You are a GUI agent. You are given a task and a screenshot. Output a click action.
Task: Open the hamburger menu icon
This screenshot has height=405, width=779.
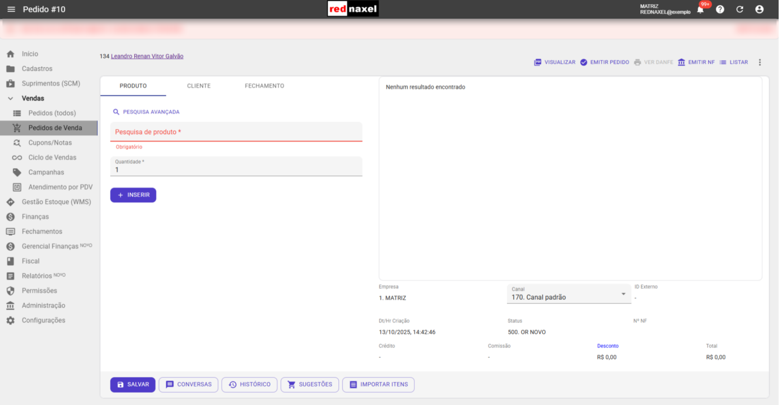(11, 9)
